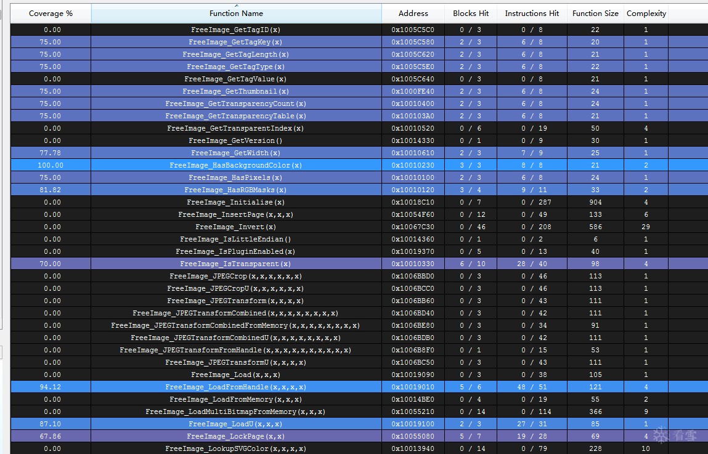Screen dimensions: 708x454
Task: Select the FreeImage_GetTagValue(x) function
Action: [x=236, y=79]
